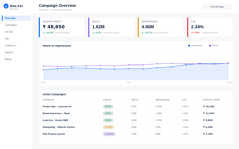This screenshot has height=149, width=239.
Task: Click the Reach card up-arrow trend icon
Action: pyautogui.click(x=93, y=33)
